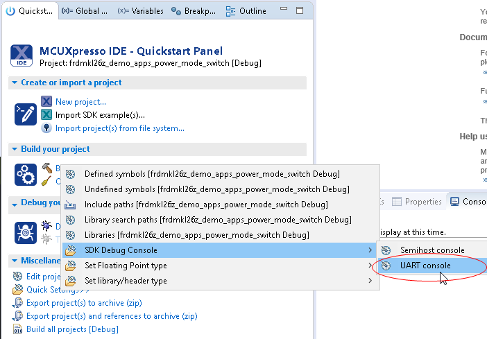The height and width of the screenshot is (339, 487).
Task: Open the Breakpoints tab
Action: (194, 11)
